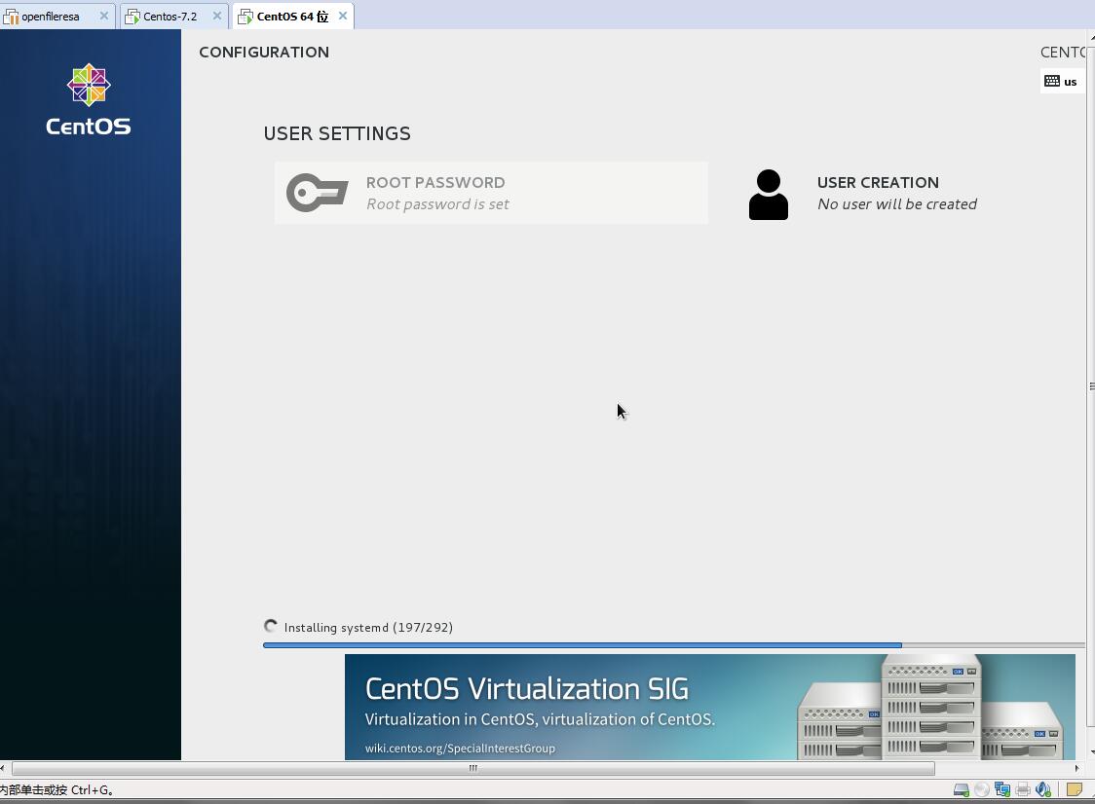The width and height of the screenshot is (1095, 804).
Task: Select the CentOS 64 位 VM tab
Action: click(x=292, y=16)
